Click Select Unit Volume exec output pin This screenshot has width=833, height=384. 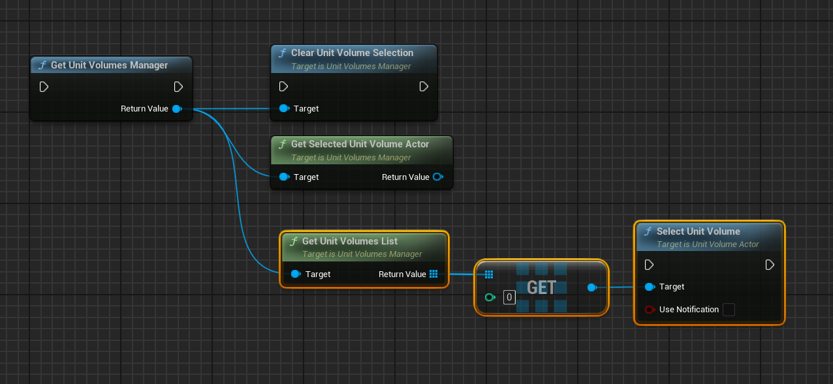click(770, 265)
